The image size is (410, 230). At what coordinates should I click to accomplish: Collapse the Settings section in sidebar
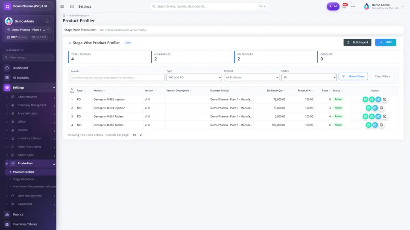[x=29, y=88]
